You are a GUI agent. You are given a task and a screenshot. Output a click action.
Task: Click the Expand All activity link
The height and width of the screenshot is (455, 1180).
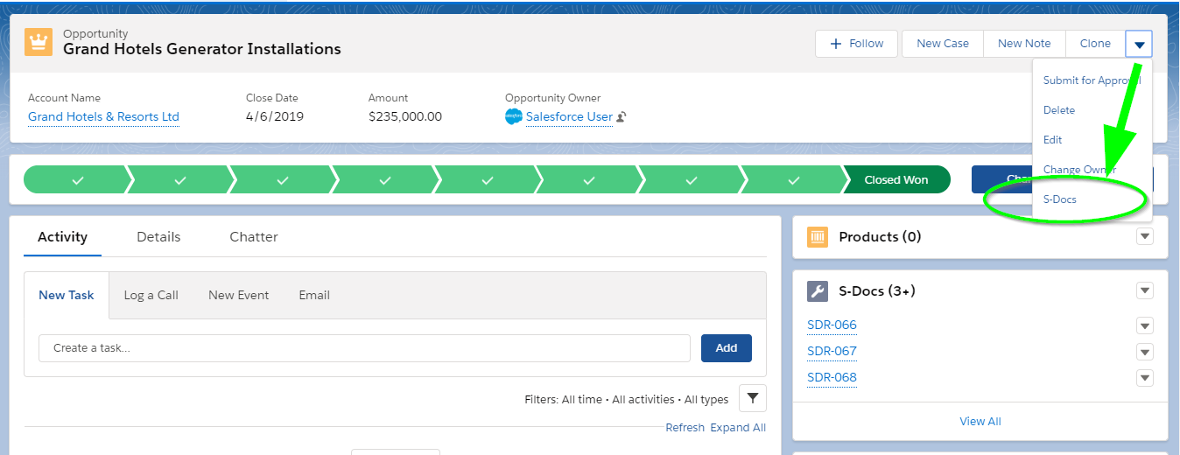[738, 428]
